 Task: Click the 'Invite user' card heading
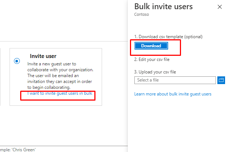point(43,56)
